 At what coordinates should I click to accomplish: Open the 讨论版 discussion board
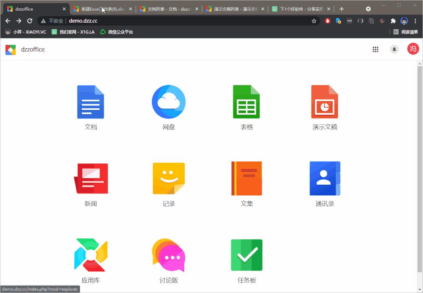pos(169,255)
